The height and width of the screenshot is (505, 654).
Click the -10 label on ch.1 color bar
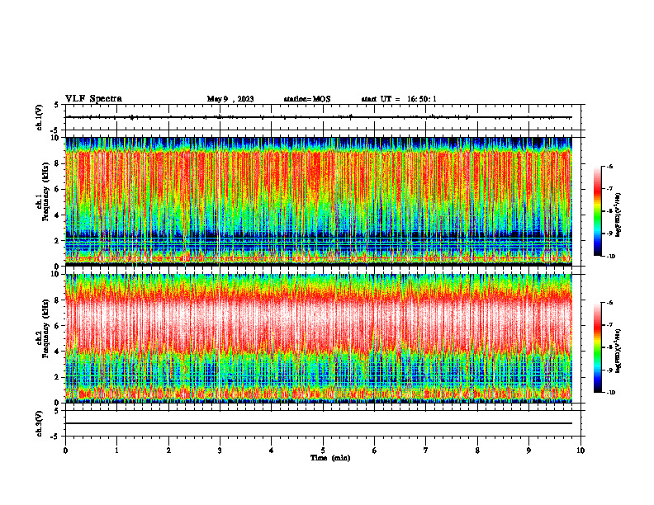click(611, 257)
